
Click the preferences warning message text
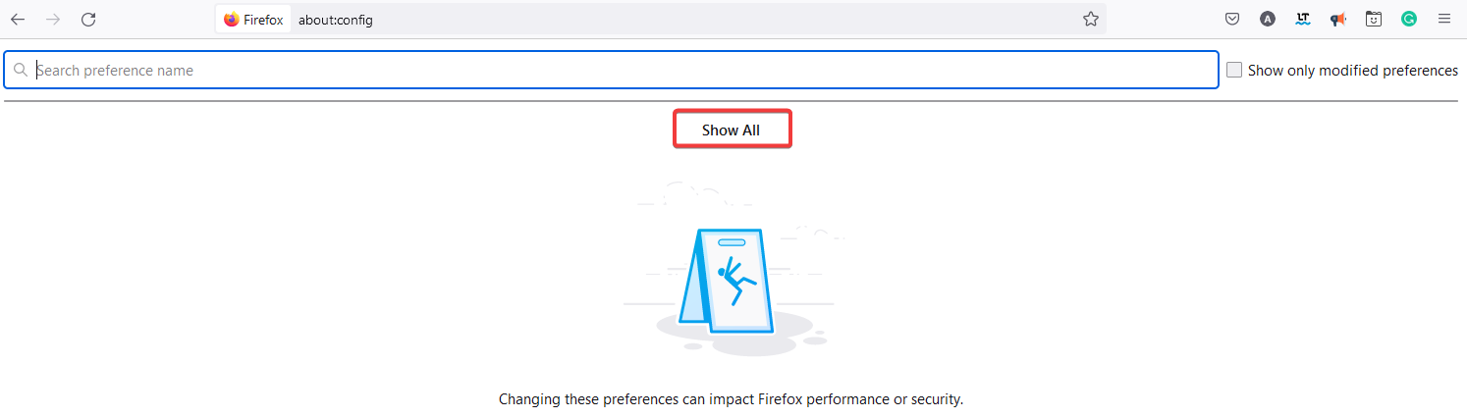(732, 399)
